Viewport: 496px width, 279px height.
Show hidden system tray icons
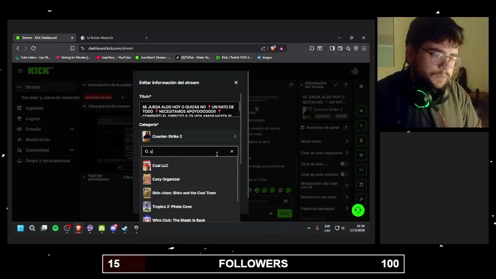pyautogui.click(x=309, y=228)
